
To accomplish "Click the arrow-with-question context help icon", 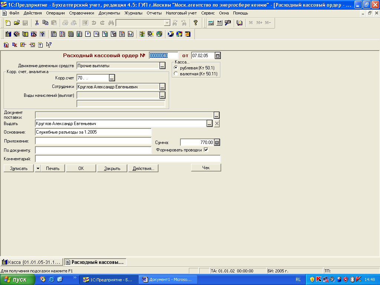I will pyautogui.click(x=49, y=45).
